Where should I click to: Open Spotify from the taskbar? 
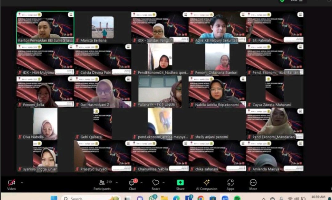(x=237, y=198)
